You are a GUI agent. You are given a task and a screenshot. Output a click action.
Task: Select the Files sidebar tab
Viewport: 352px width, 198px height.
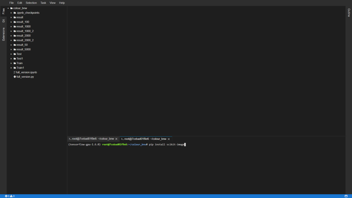(x=3, y=11)
